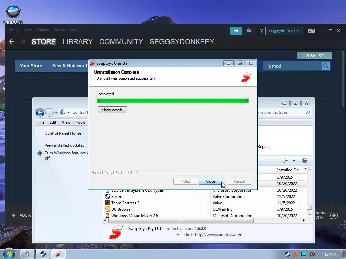The width and height of the screenshot is (346, 259).
Task: Select the Steam row in programs list
Action: coord(205,197)
